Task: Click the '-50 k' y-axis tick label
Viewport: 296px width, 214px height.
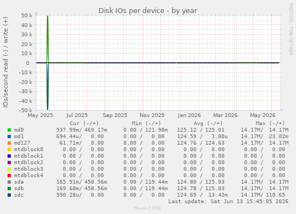Action: (25, 110)
